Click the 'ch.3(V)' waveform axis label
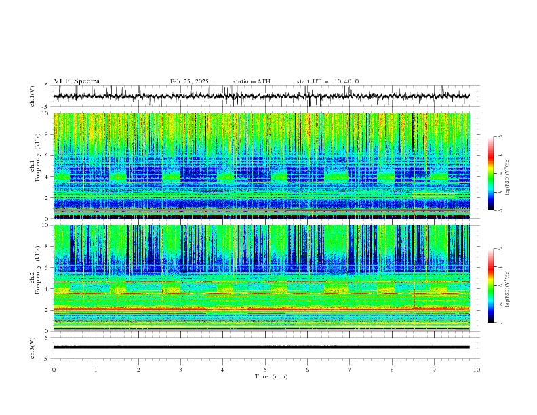This screenshot has width=537, height=415. click(x=33, y=348)
